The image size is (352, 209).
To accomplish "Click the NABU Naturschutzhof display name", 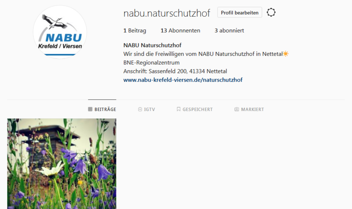I will [152, 45].
